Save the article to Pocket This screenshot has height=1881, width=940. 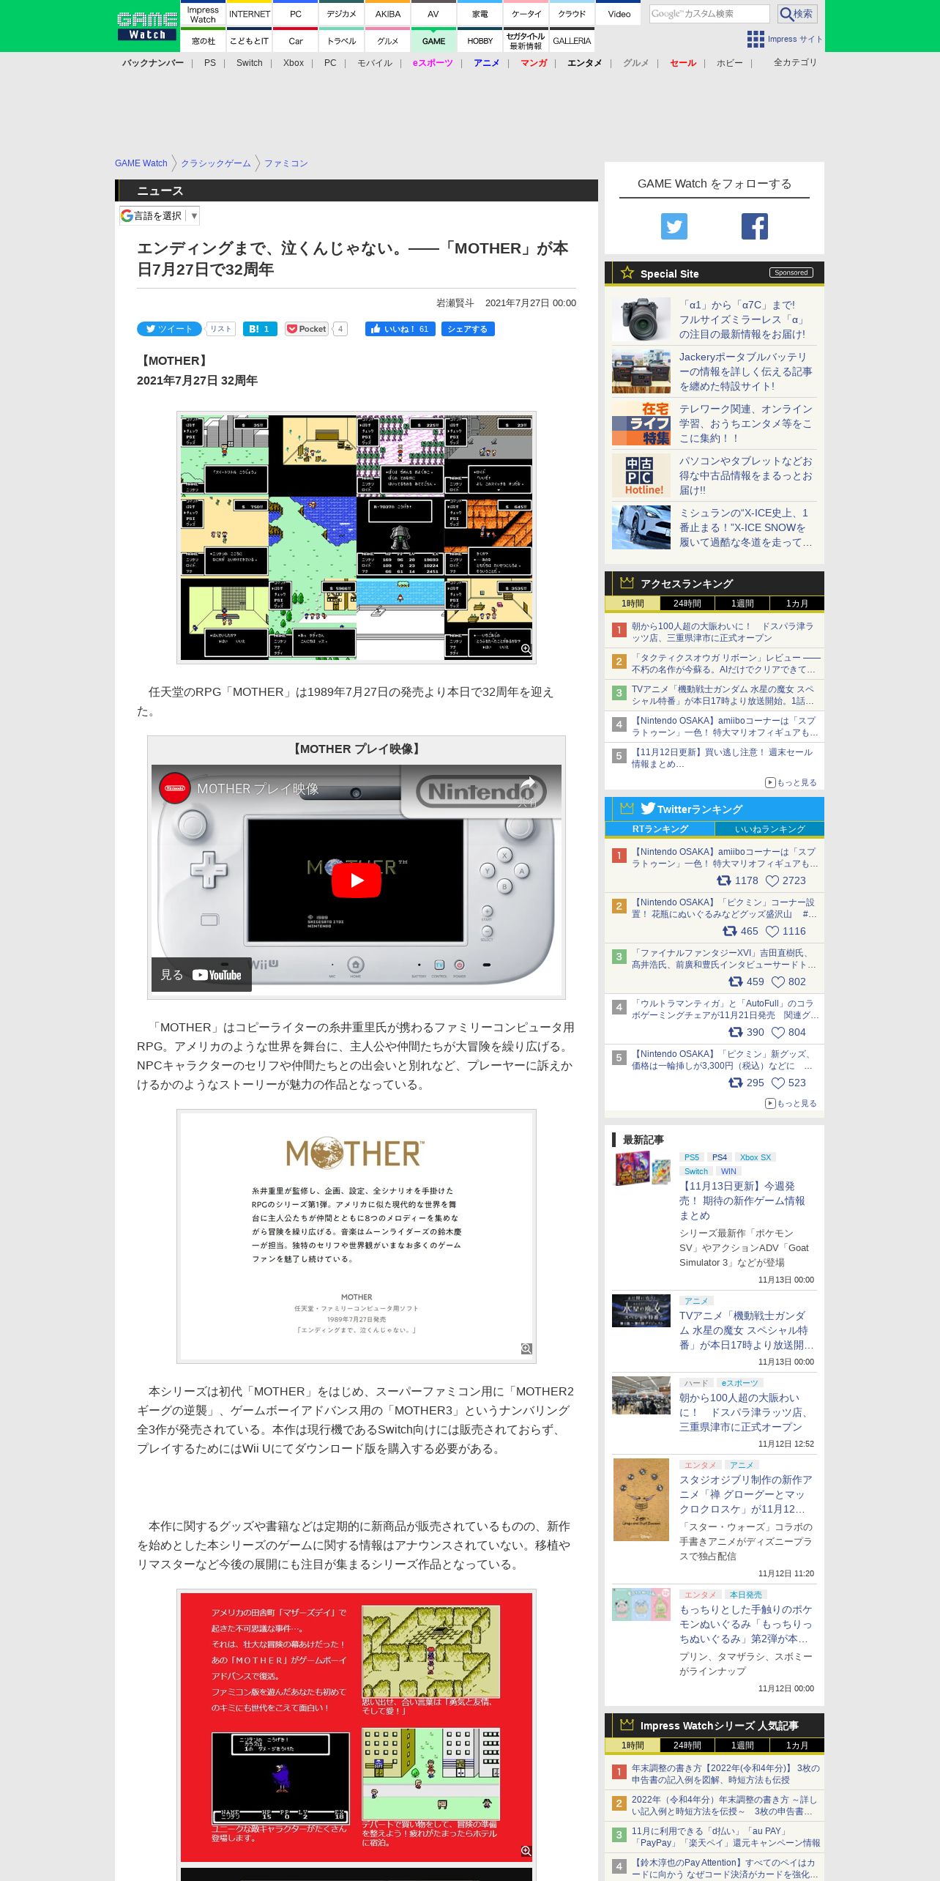(307, 329)
